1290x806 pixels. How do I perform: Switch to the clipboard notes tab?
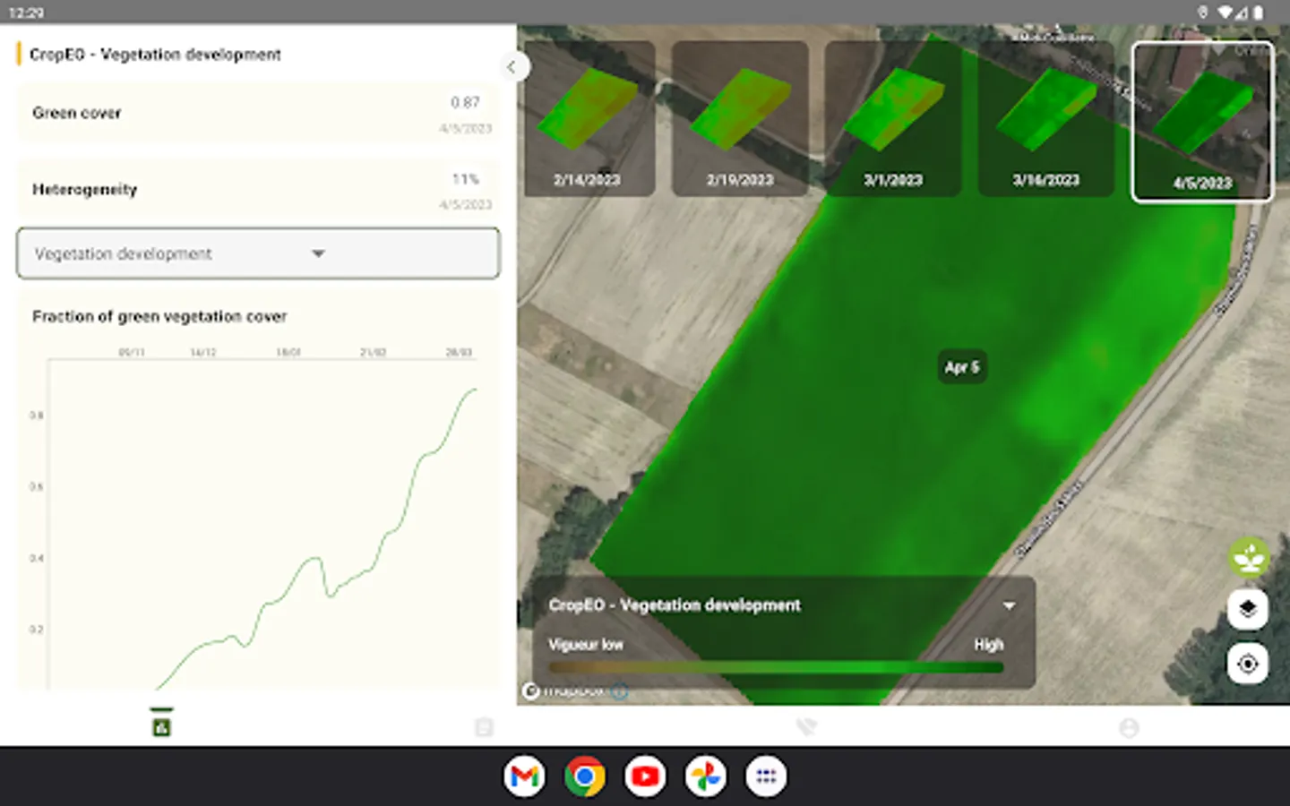[484, 727]
